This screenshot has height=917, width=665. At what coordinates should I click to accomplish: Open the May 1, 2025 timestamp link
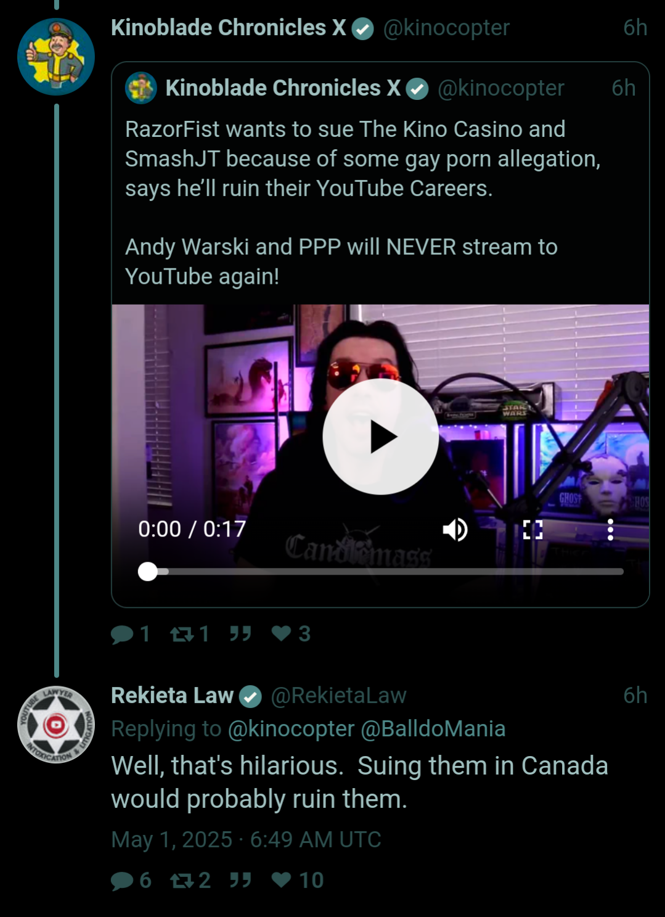[x=246, y=840]
